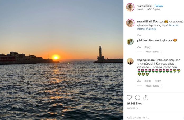Image resolution: width=184 pixels, height=120 pixels.
Task: Open the Χανιά - Παλιό Λιμάνι location
Action: (148, 9)
